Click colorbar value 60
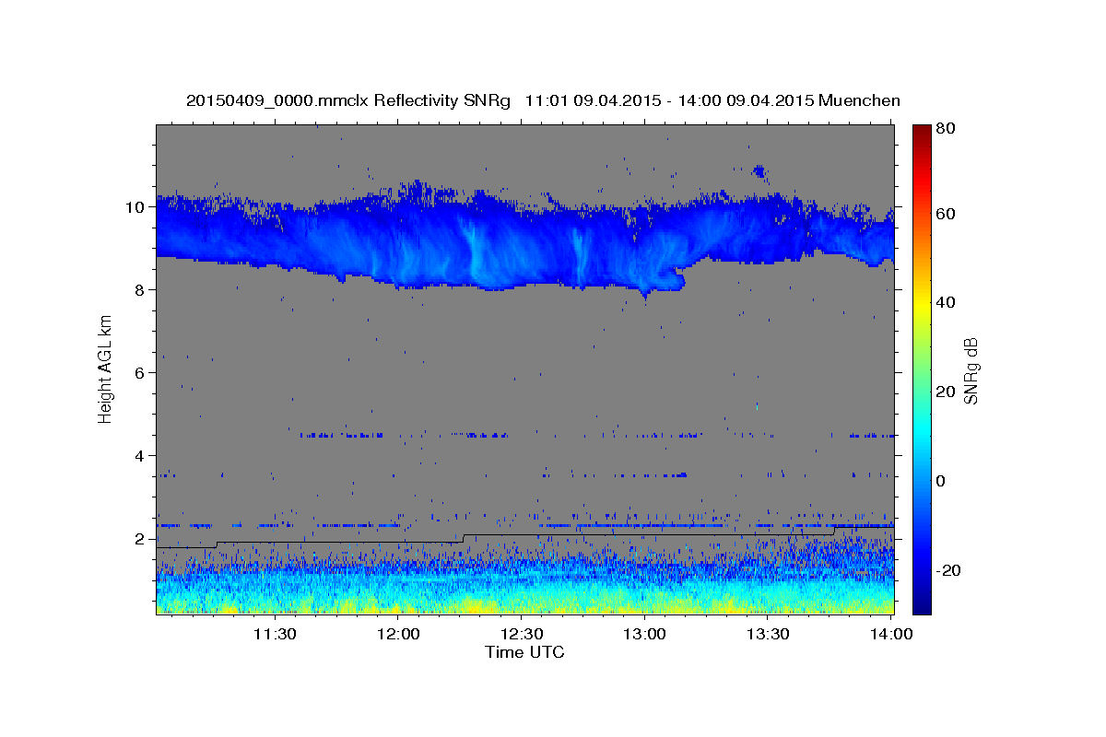 (x=947, y=214)
